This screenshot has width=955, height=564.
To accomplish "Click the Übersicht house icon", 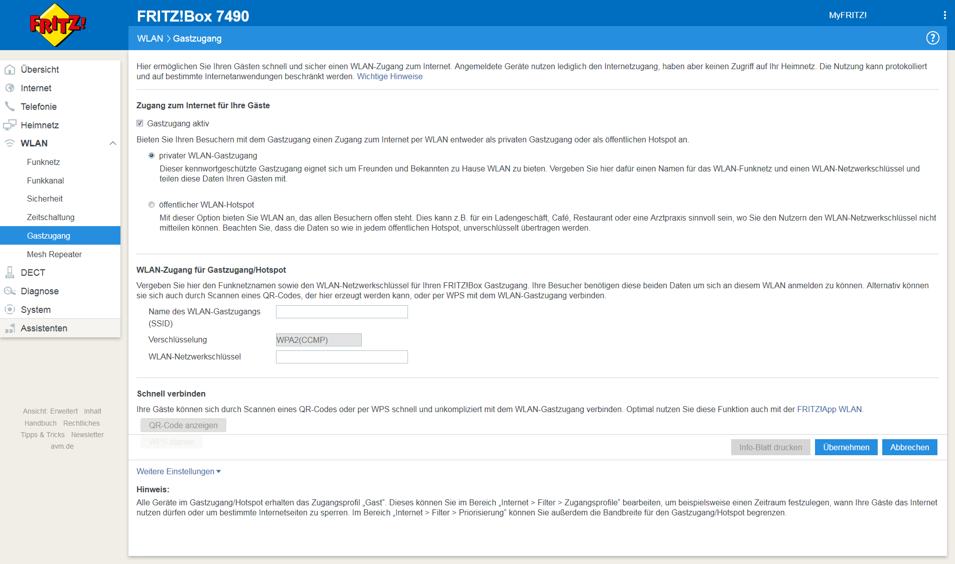I will pos(10,70).
